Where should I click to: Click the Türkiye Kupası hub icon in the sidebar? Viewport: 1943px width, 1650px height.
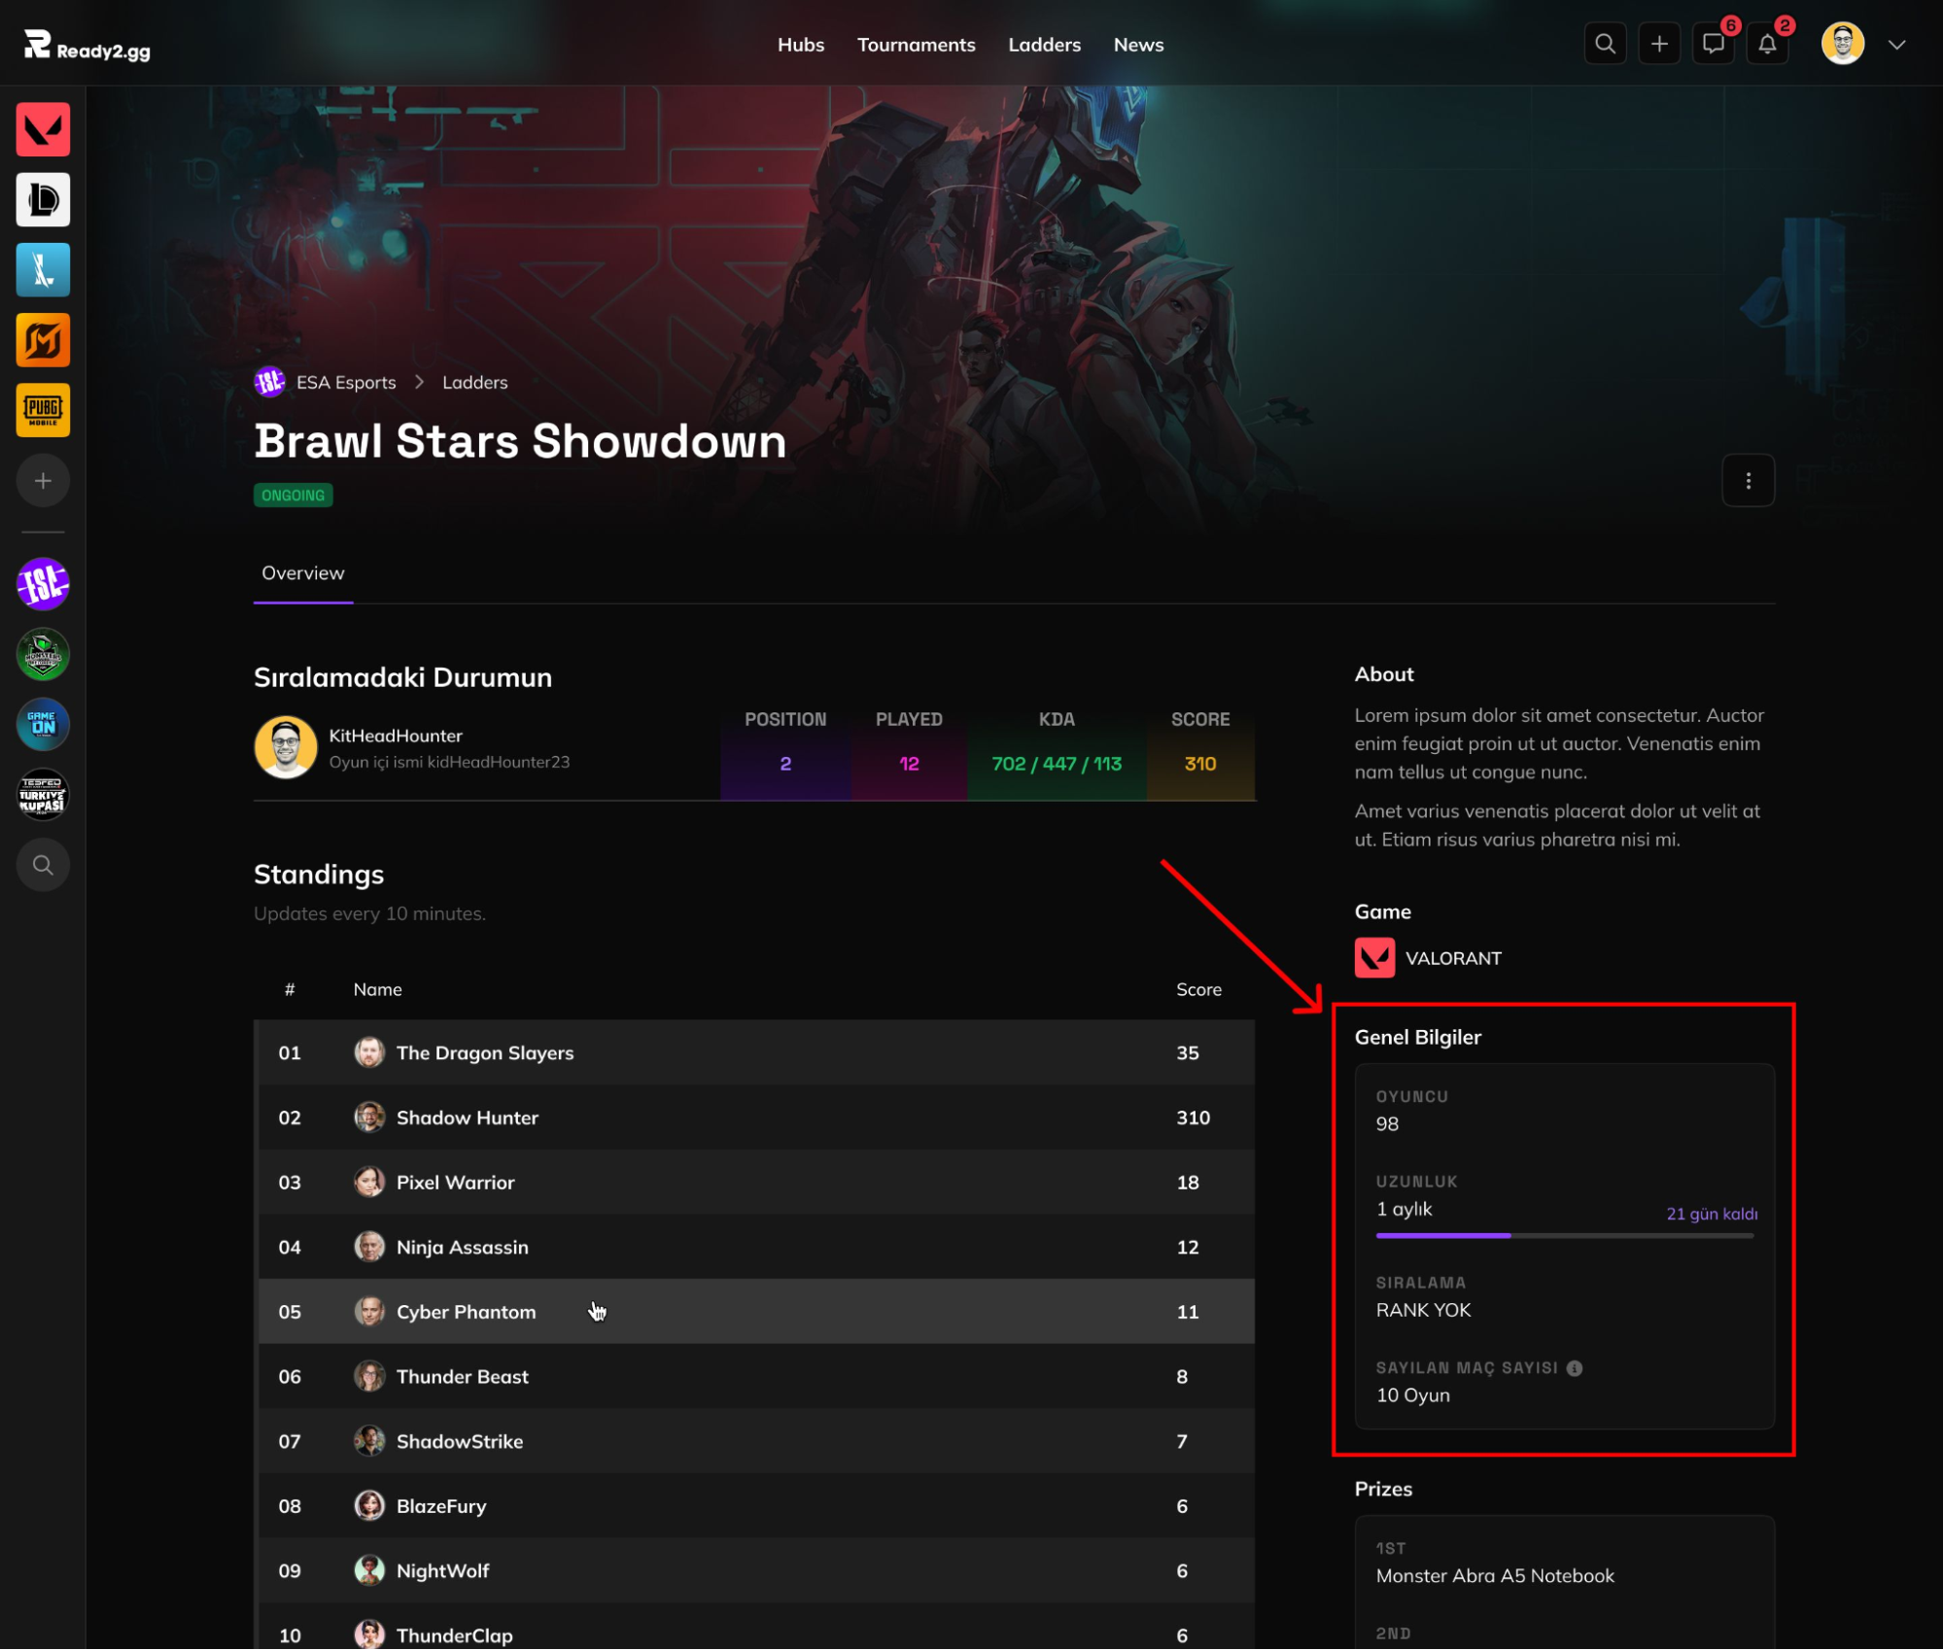[43, 795]
